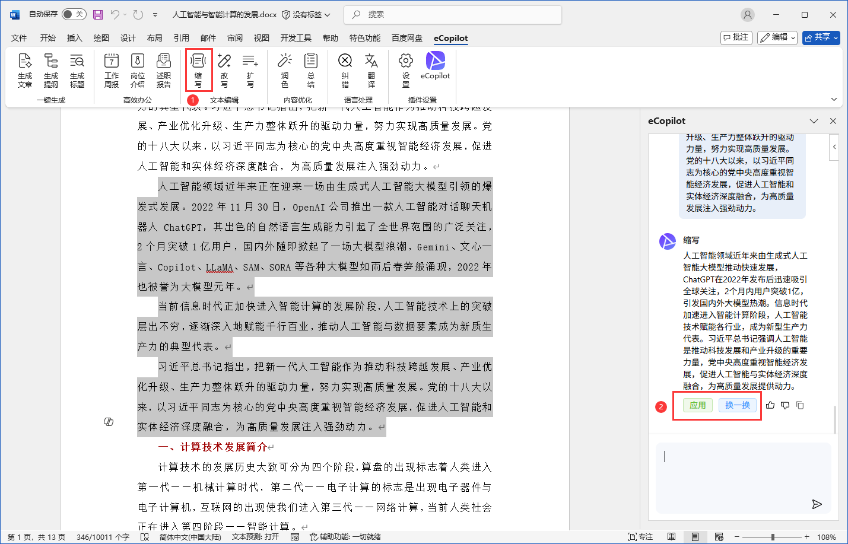
Task: Switch to 专注 focus mode
Action: pos(641,537)
